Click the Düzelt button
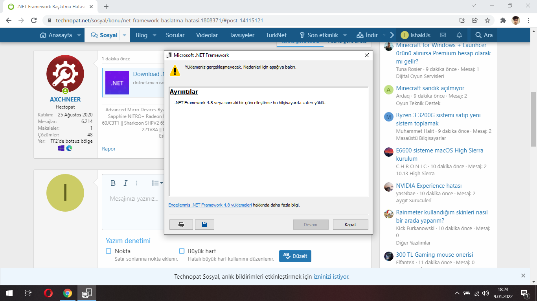 [x=295, y=256]
